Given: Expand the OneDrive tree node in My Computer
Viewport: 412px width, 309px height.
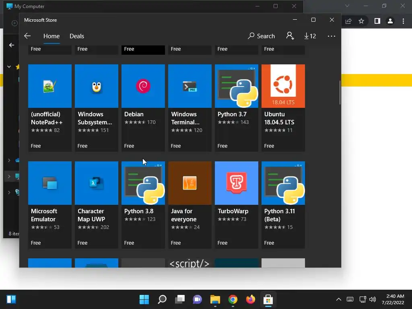Looking at the screenshot, I should [9, 160].
